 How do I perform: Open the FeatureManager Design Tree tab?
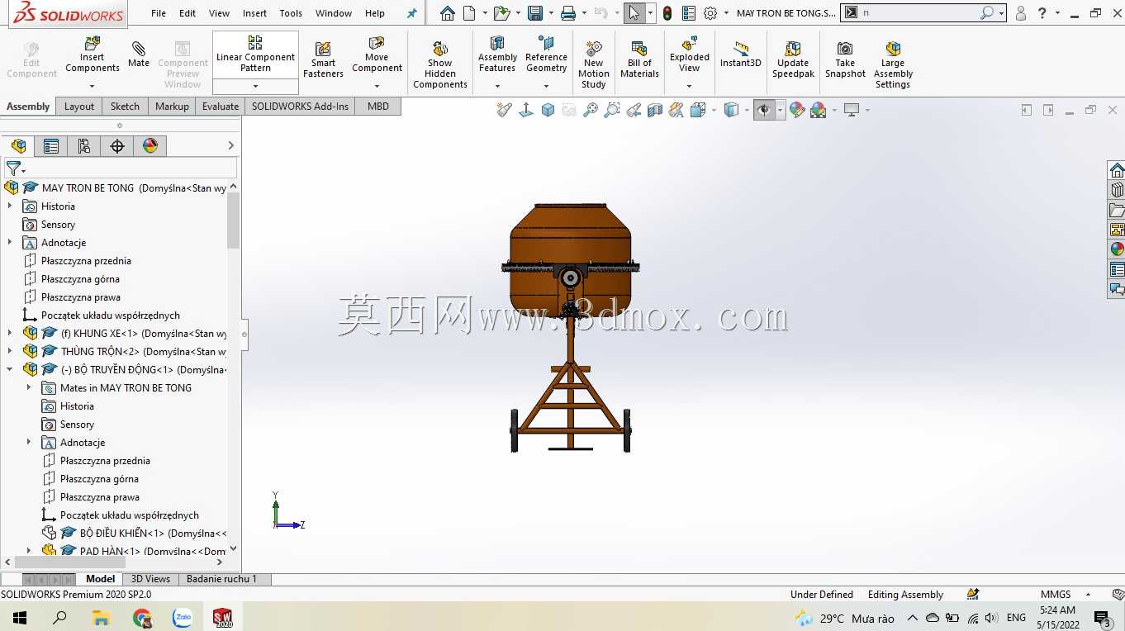click(x=18, y=146)
